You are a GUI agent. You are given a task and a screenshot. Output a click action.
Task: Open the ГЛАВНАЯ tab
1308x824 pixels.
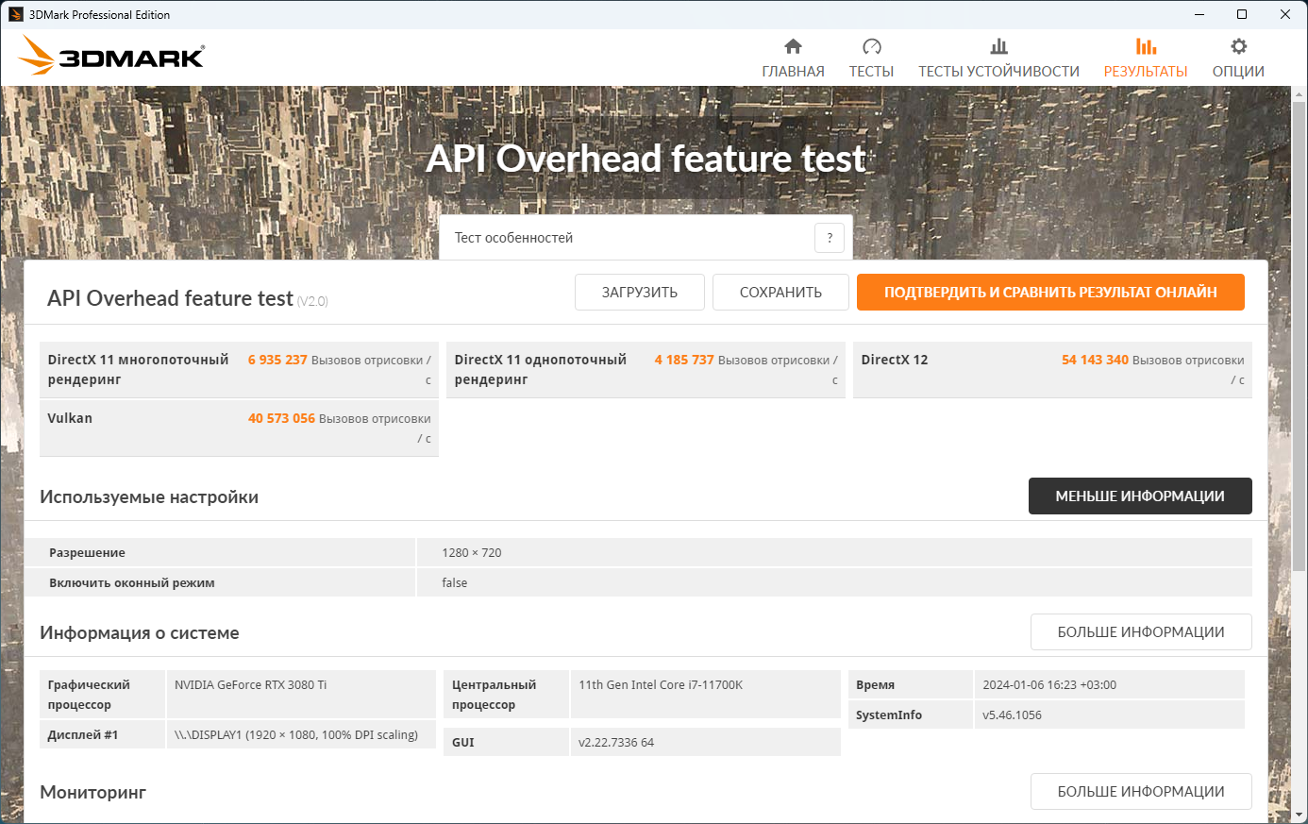click(793, 72)
